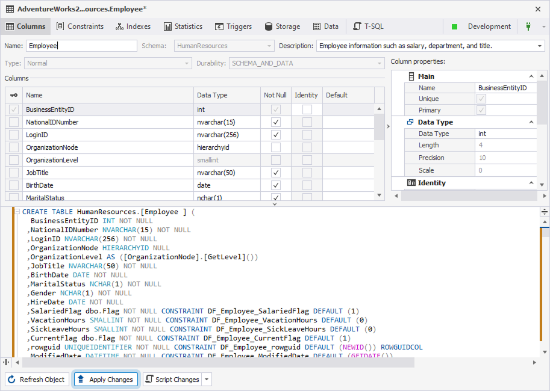Open Script Changes dropdown arrow
This screenshot has height=391, width=550.
click(x=207, y=380)
